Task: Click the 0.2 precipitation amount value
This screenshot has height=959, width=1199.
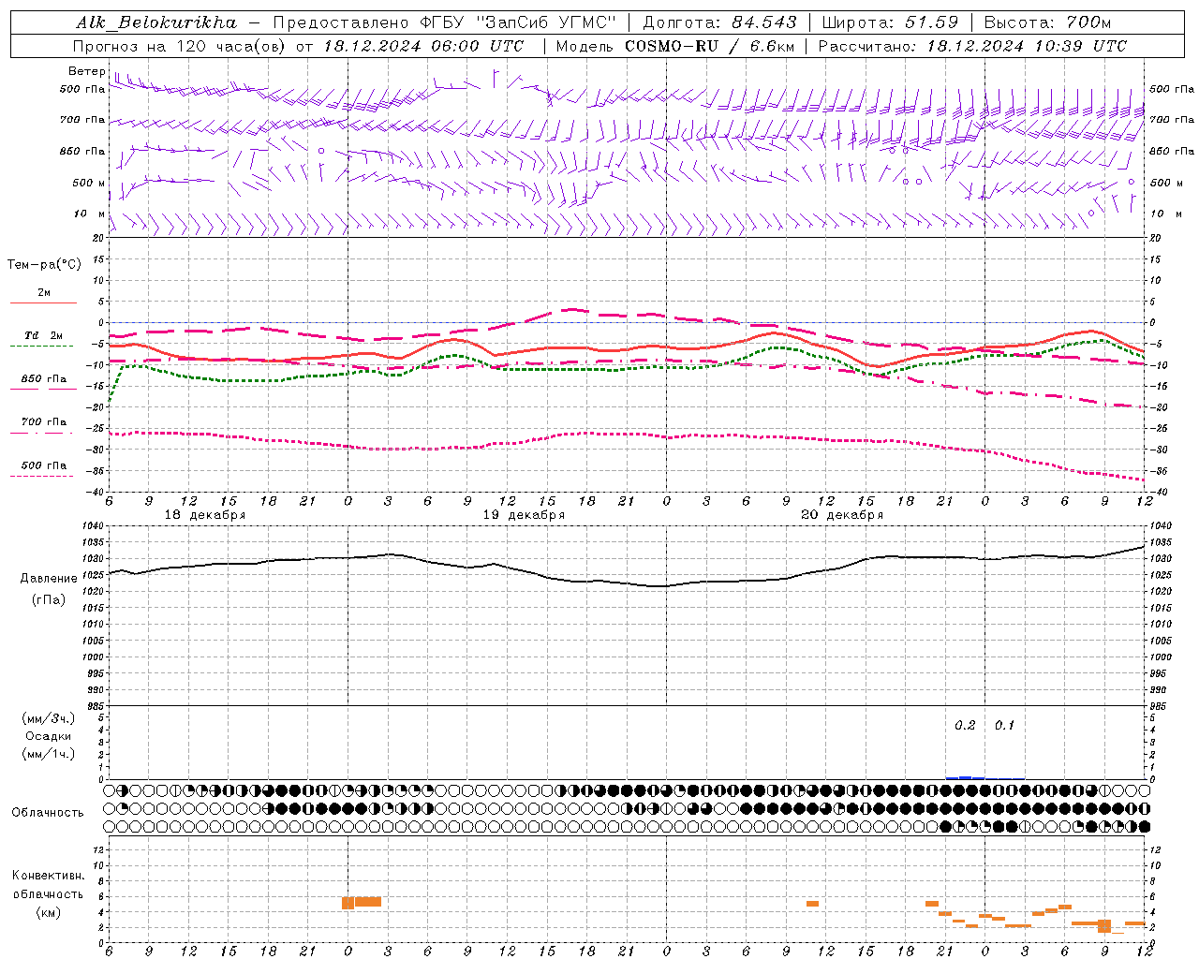Action: 965,726
